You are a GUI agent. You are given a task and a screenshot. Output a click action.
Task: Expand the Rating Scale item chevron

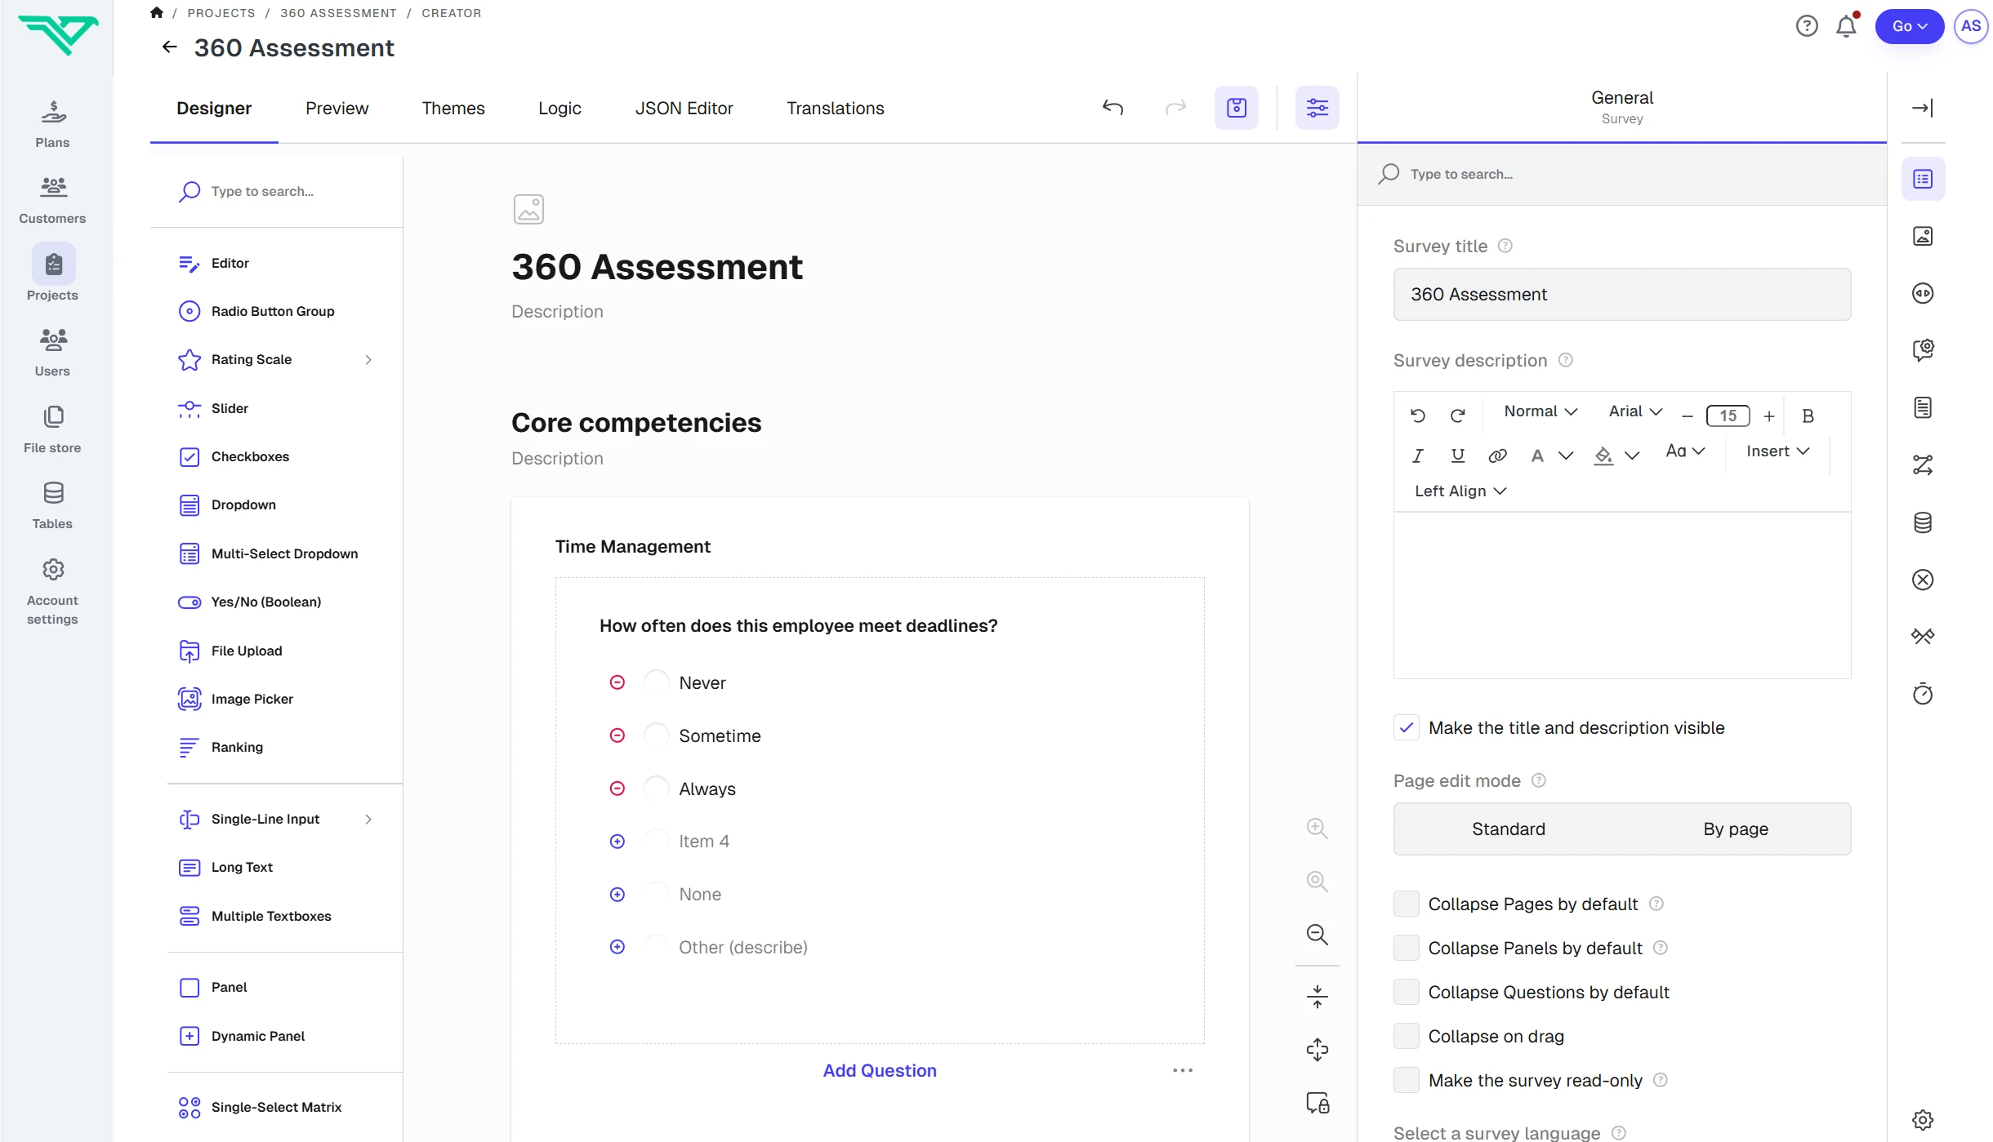[368, 359]
